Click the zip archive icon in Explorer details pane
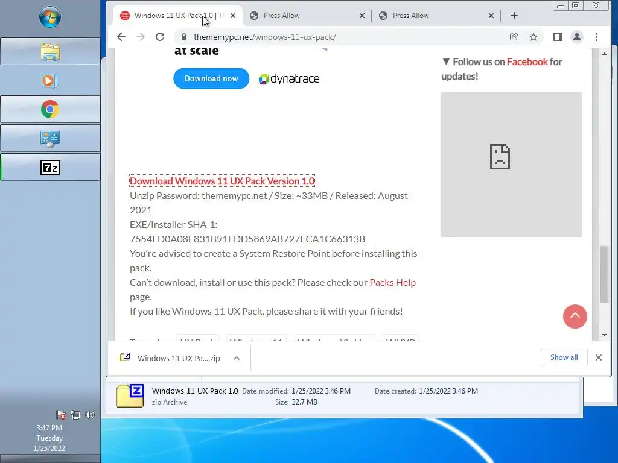618x463 pixels. (130, 395)
